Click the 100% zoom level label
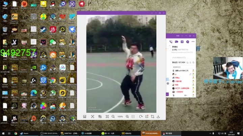 120,116
